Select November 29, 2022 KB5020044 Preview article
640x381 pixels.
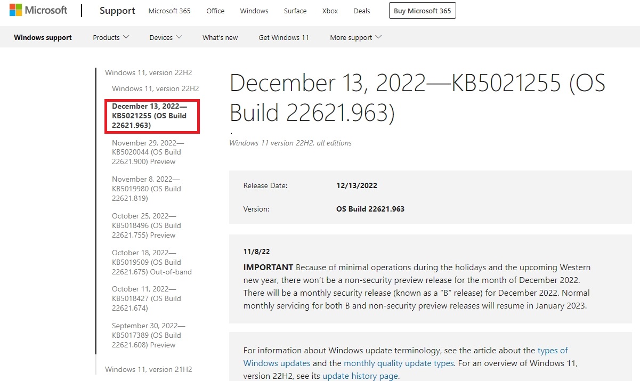[148, 152]
